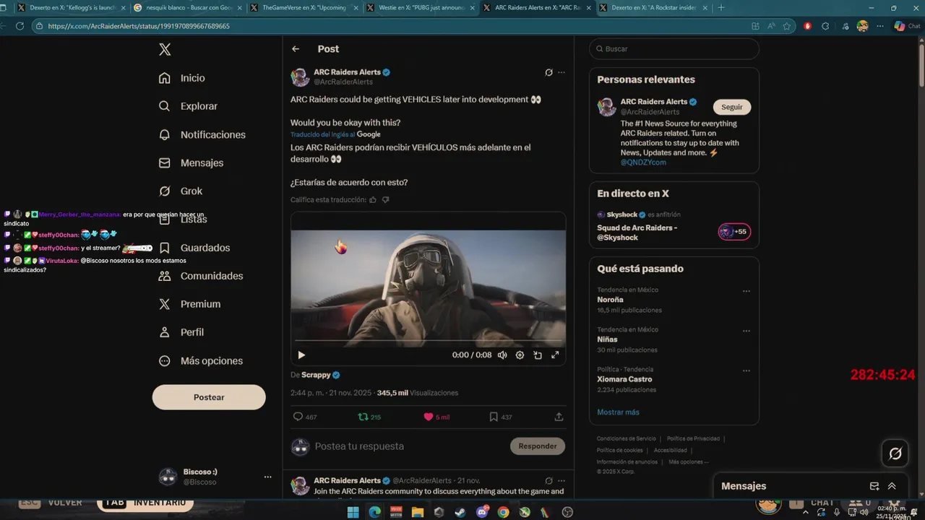The width and height of the screenshot is (925, 520).
Task: Open Windows Start menu
Action: pyautogui.click(x=353, y=512)
